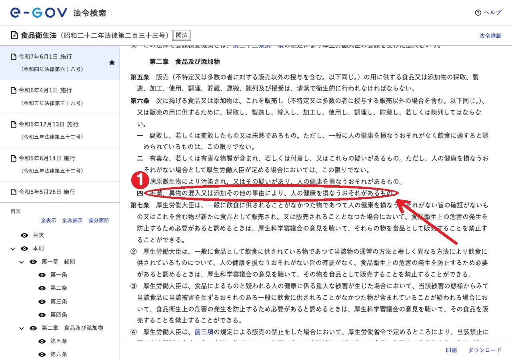Hide 第二章 食品及び添加物 via eye icon

coord(33,328)
